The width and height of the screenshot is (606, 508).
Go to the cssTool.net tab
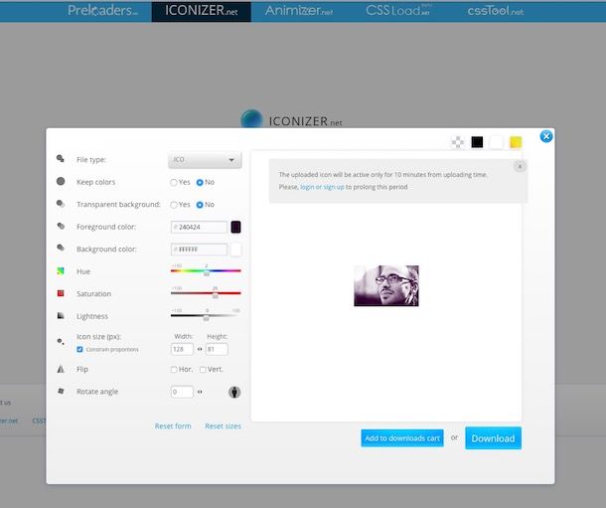click(496, 11)
